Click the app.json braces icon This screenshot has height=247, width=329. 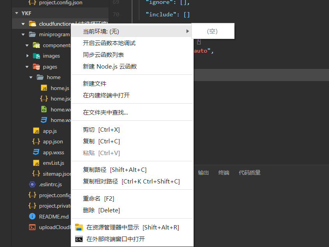tap(36, 141)
